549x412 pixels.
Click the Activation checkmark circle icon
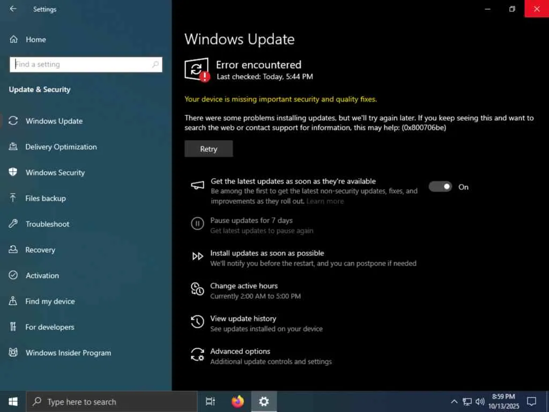pyautogui.click(x=13, y=275)
